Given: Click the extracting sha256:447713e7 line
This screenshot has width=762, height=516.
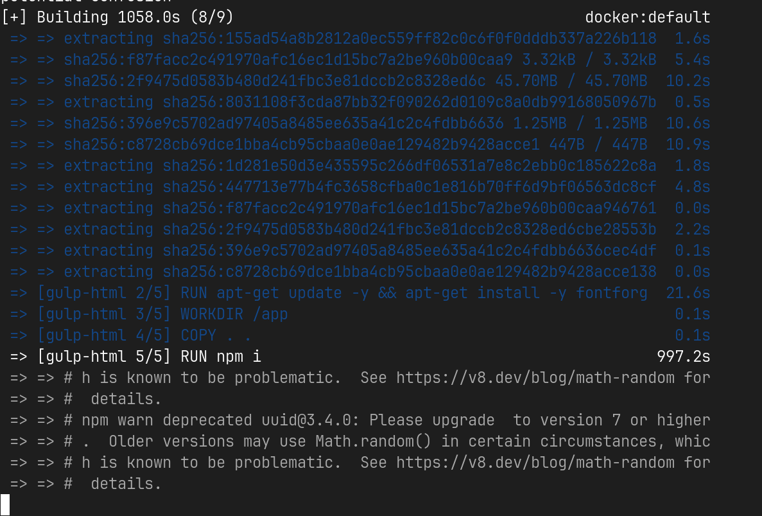Looking at the screenshot, I should pos(359,187).
